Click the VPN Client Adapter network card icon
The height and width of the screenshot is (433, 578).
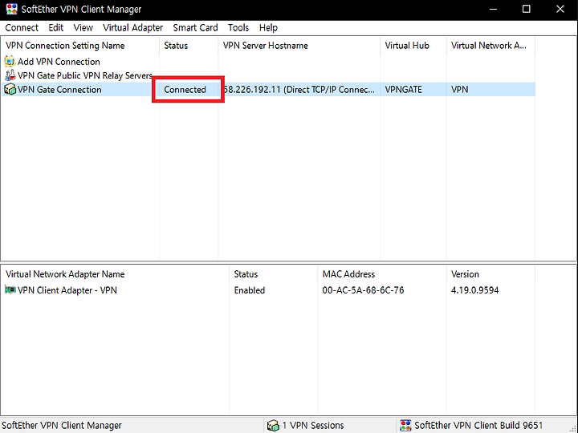10,289
